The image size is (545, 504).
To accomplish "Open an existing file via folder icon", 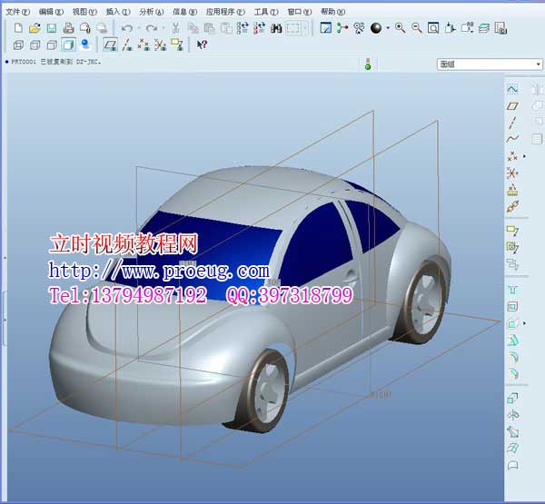I will tap(35, 28).
